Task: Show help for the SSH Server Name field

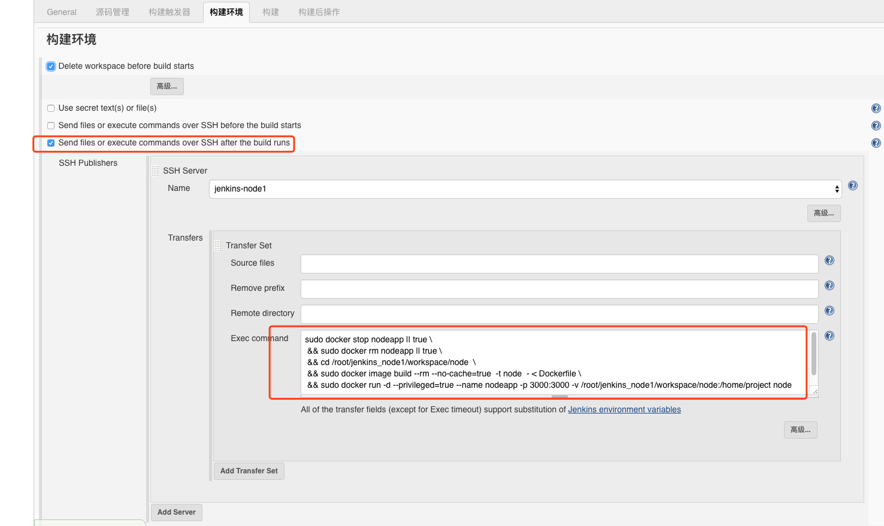Action: (x=853, y=186)
